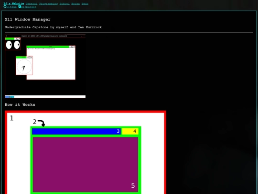Image resolution: width=258 pixels, height=194 pixels.
Task: Click the window manager screenshot thumbnail
Action: click(45, 66)
